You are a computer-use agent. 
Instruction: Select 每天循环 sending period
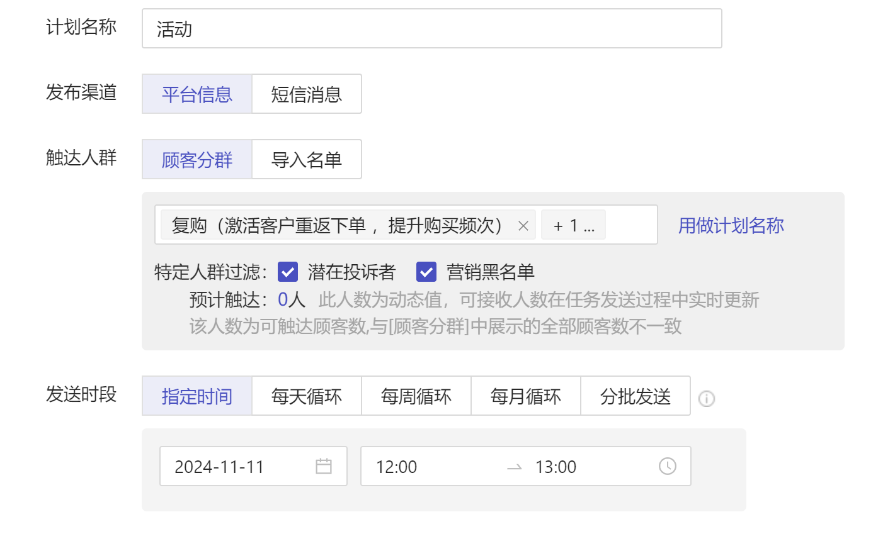click(307, 396)
